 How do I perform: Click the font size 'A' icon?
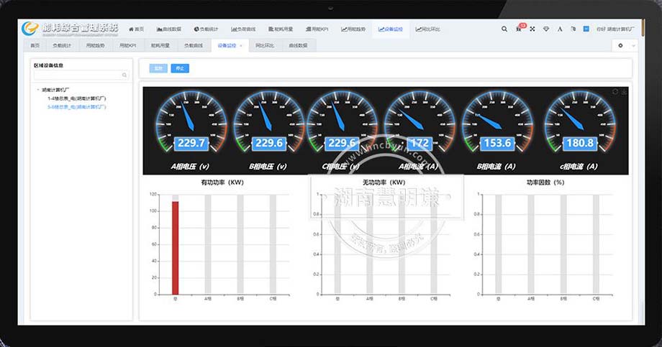point(560,29)
